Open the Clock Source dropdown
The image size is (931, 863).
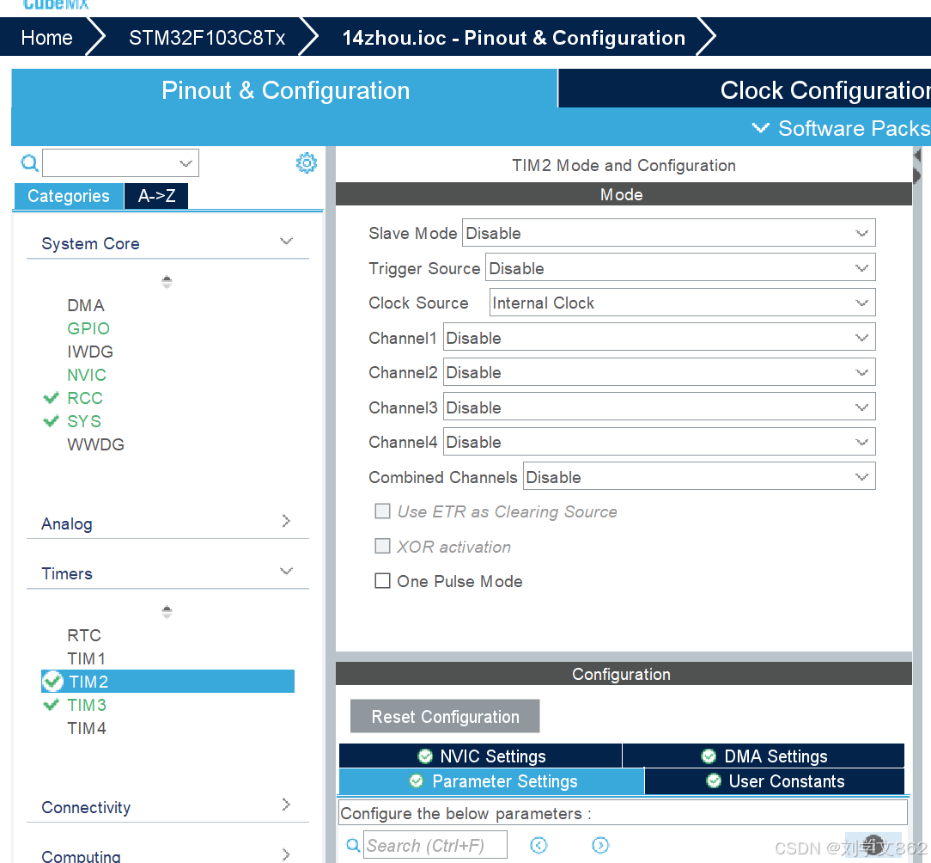[x=682, y=303]
